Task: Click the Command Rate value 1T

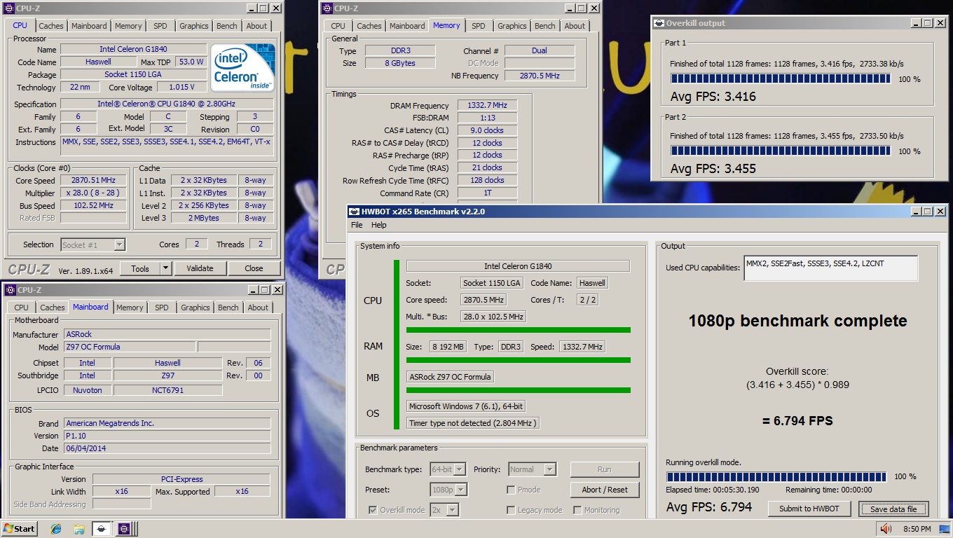Action: point(487,193)
